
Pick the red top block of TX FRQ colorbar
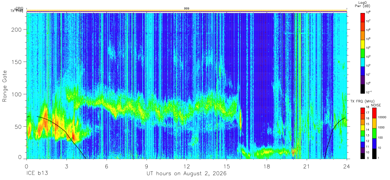pos(362,111)
